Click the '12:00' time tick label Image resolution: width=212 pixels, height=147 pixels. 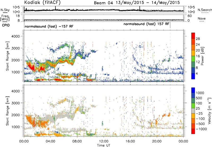point(104,141)
